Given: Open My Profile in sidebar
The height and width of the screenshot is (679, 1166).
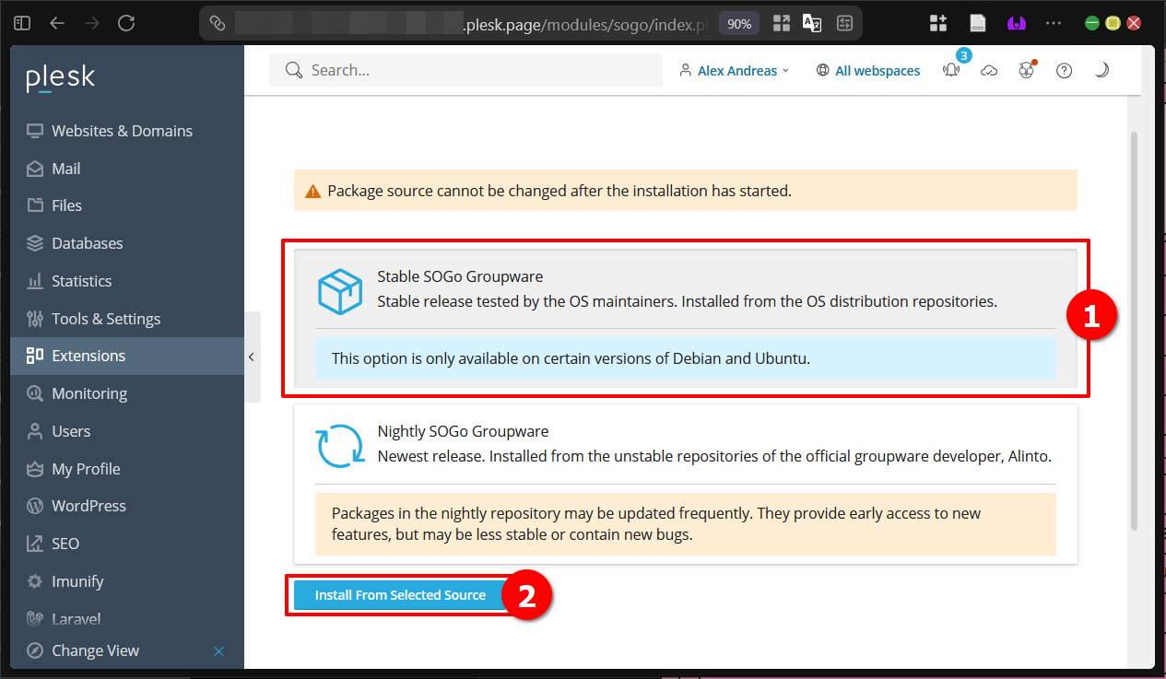Looking at the screenshot, I should pyautogui.click(x=127, y=469).
